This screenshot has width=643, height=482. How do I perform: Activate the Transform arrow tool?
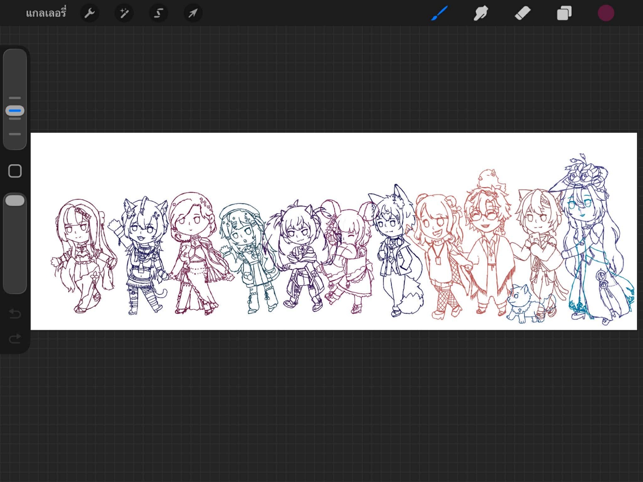point(193,13)
